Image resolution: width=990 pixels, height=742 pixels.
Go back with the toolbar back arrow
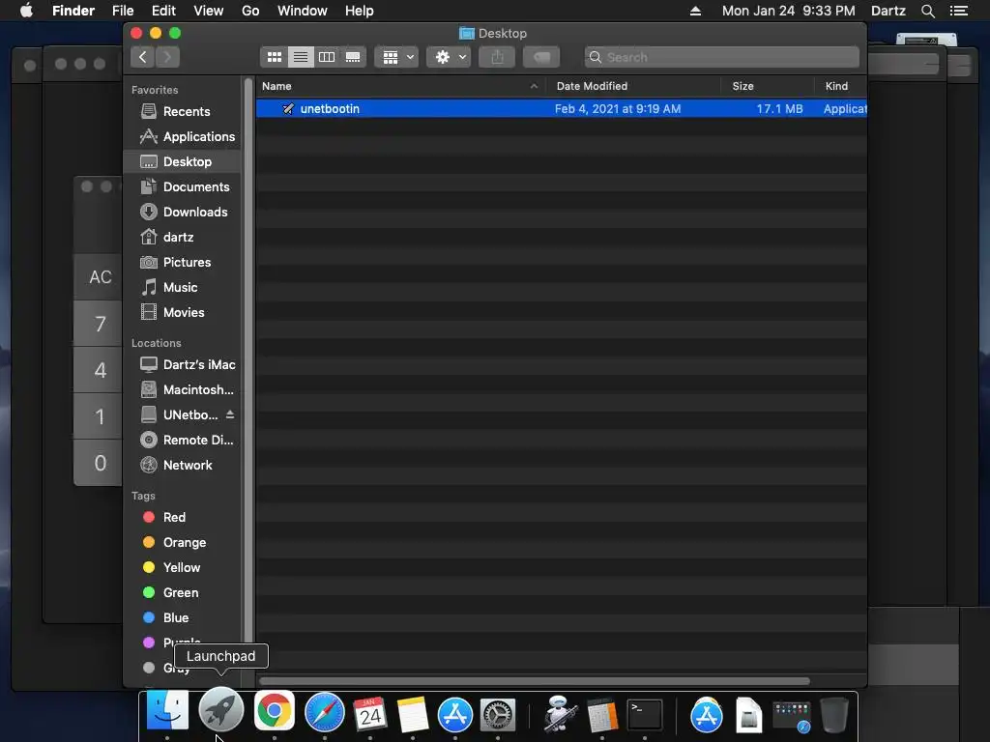(143, 57)
